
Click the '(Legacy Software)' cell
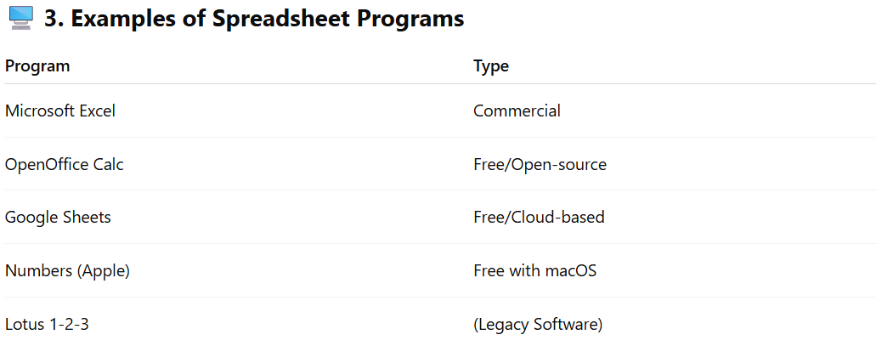pyautogui.click(x=538, y=324)
